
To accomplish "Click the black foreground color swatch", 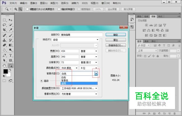I will click(x=5, y=71).
